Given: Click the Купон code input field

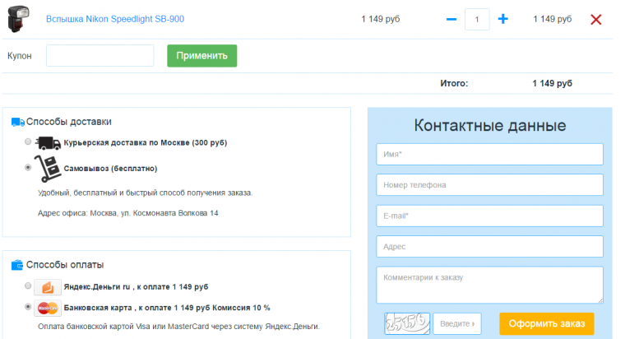Looking at the screenshot, I should 100,56.
